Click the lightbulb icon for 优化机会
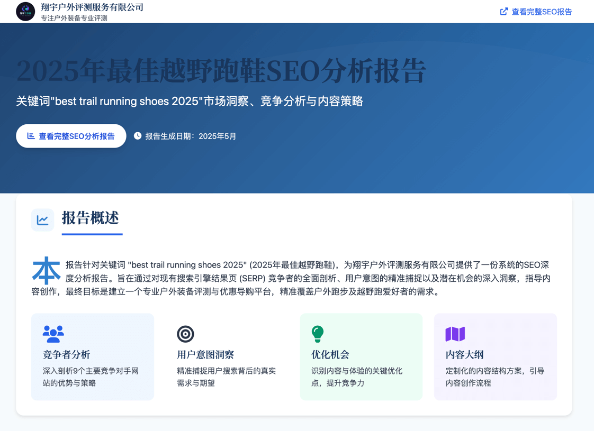The width and height of the screenshot is (594, 431). point(318,334)
